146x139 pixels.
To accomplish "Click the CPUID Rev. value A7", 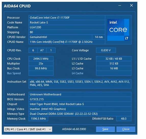I will [x=42, y=50].
